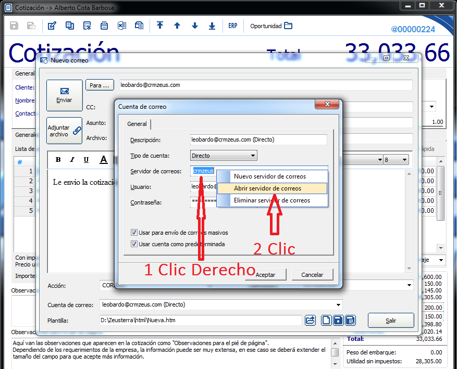Open the ERP toolbar item
This screenshot has height=369, width=457.
click(232, 26)
